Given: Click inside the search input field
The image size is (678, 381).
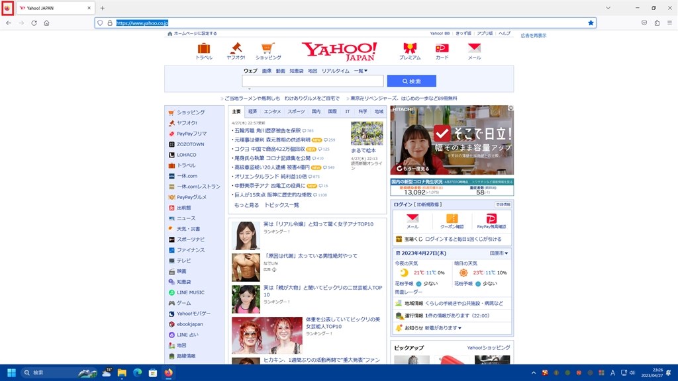Looking at the screenshot, I should 311,81.
